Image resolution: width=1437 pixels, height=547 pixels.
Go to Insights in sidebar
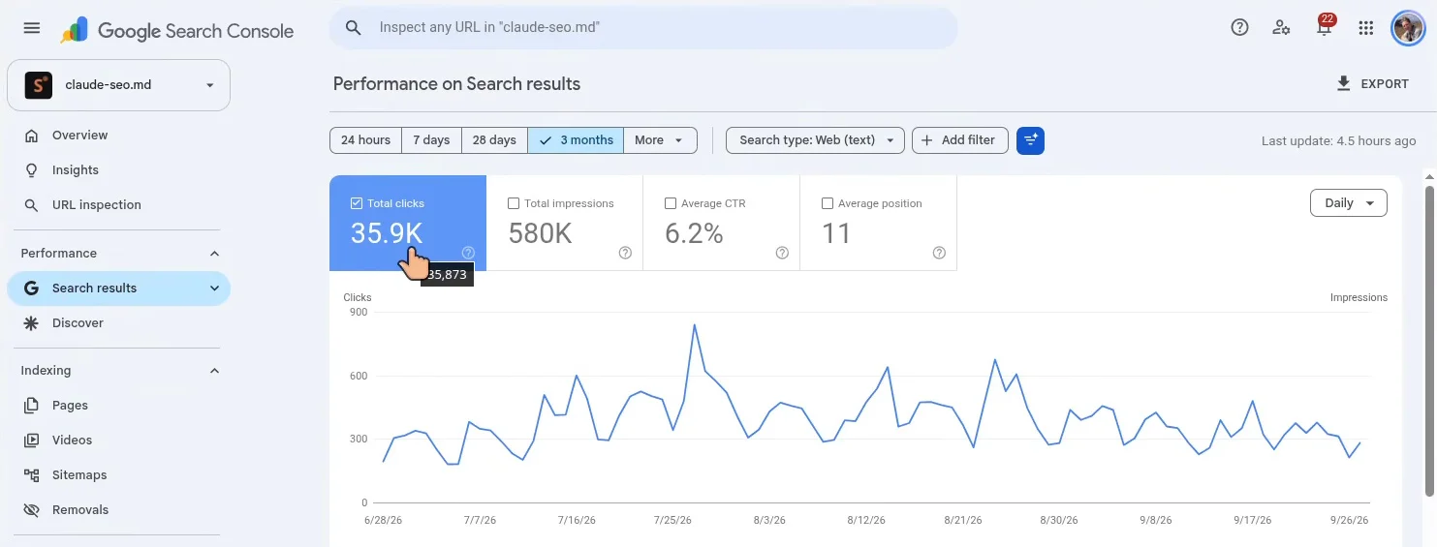(118, 170)
